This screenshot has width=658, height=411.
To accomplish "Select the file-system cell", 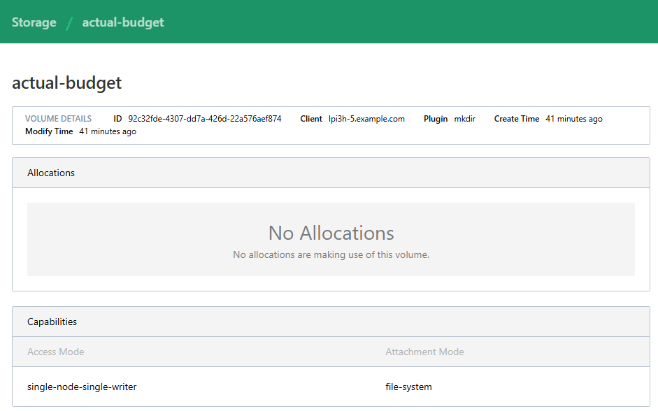I will tap(409, 387).
